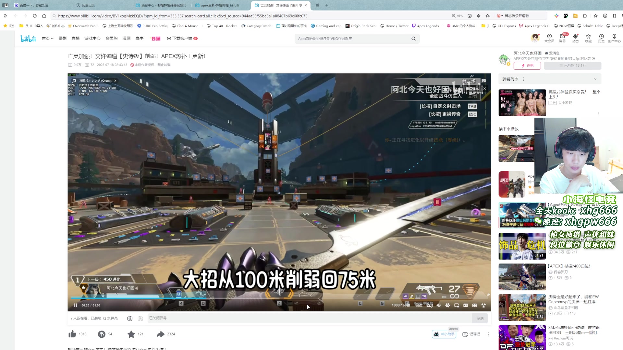Open the Apex Legends bookmark
This screenshot has width=623, height=350.
pyautogui.click(x=426, y=26)
